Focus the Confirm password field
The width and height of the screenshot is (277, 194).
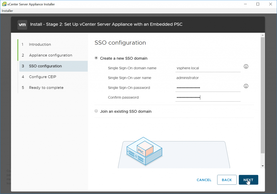pyautogui.click(x=208, y=98)
